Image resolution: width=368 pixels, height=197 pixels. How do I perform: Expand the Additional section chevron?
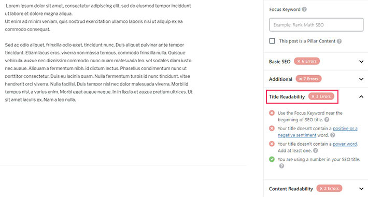(361, 79)
